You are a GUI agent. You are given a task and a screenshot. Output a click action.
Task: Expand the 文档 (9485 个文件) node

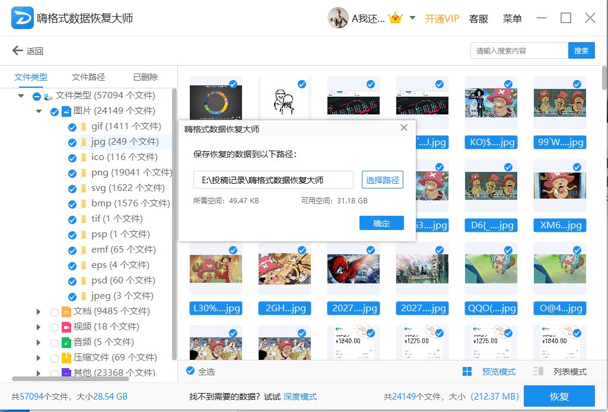pyautogui.click(x=39, y=311)
